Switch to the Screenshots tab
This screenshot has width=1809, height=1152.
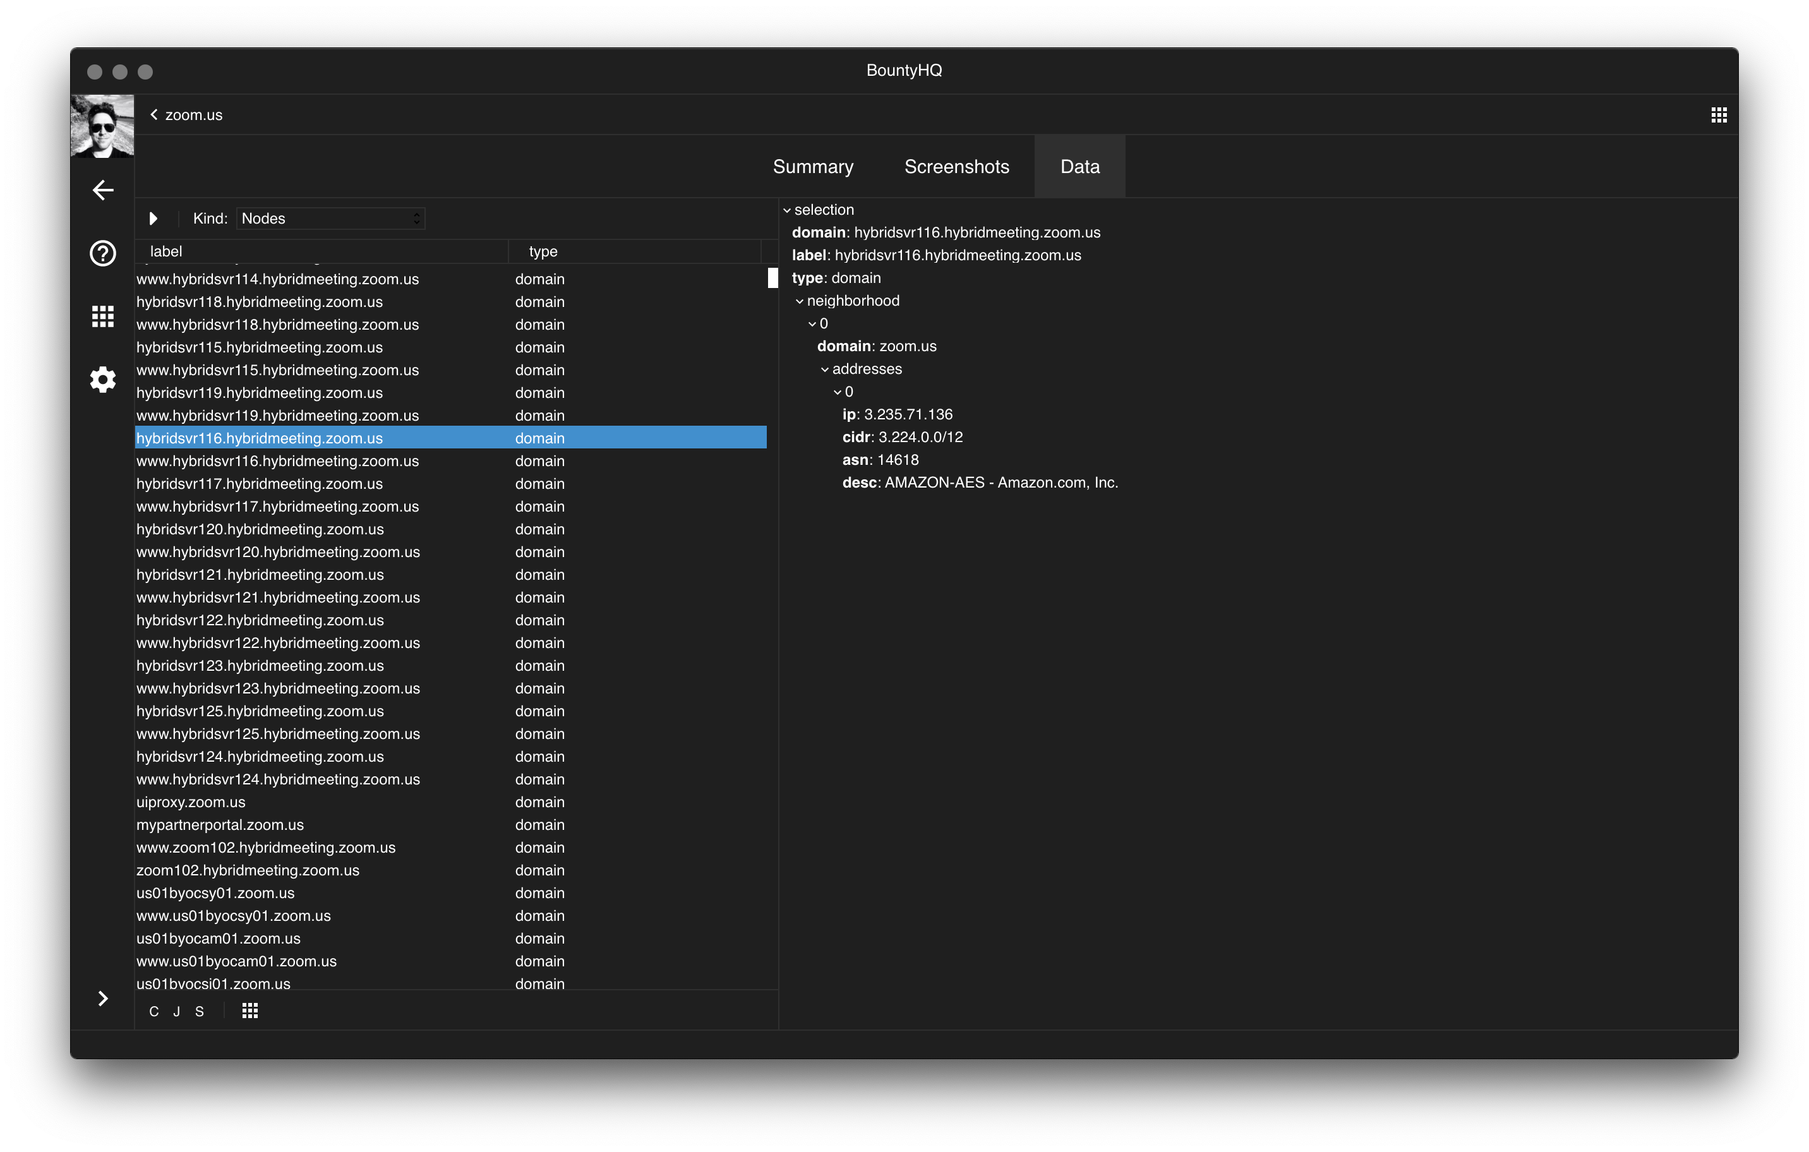(956, 167)
